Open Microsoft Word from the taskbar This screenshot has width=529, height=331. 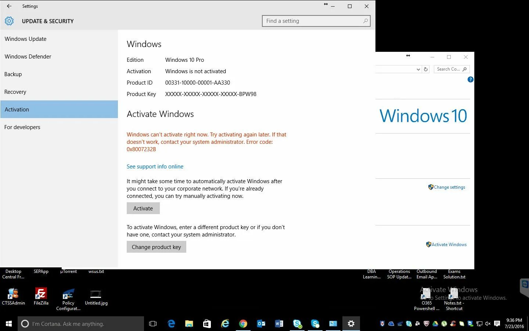click(x=279, y=324)
